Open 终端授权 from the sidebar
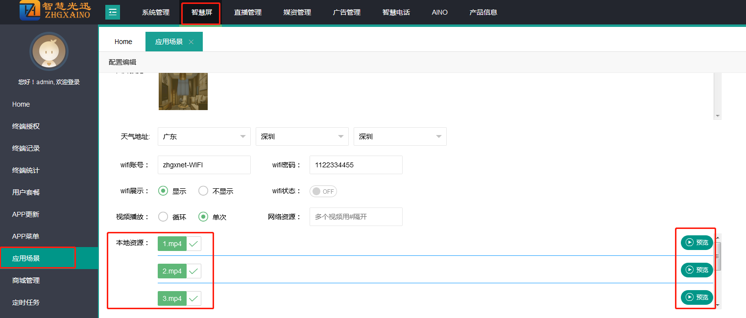Screen dimensions: 746x318 pos(26,126)
